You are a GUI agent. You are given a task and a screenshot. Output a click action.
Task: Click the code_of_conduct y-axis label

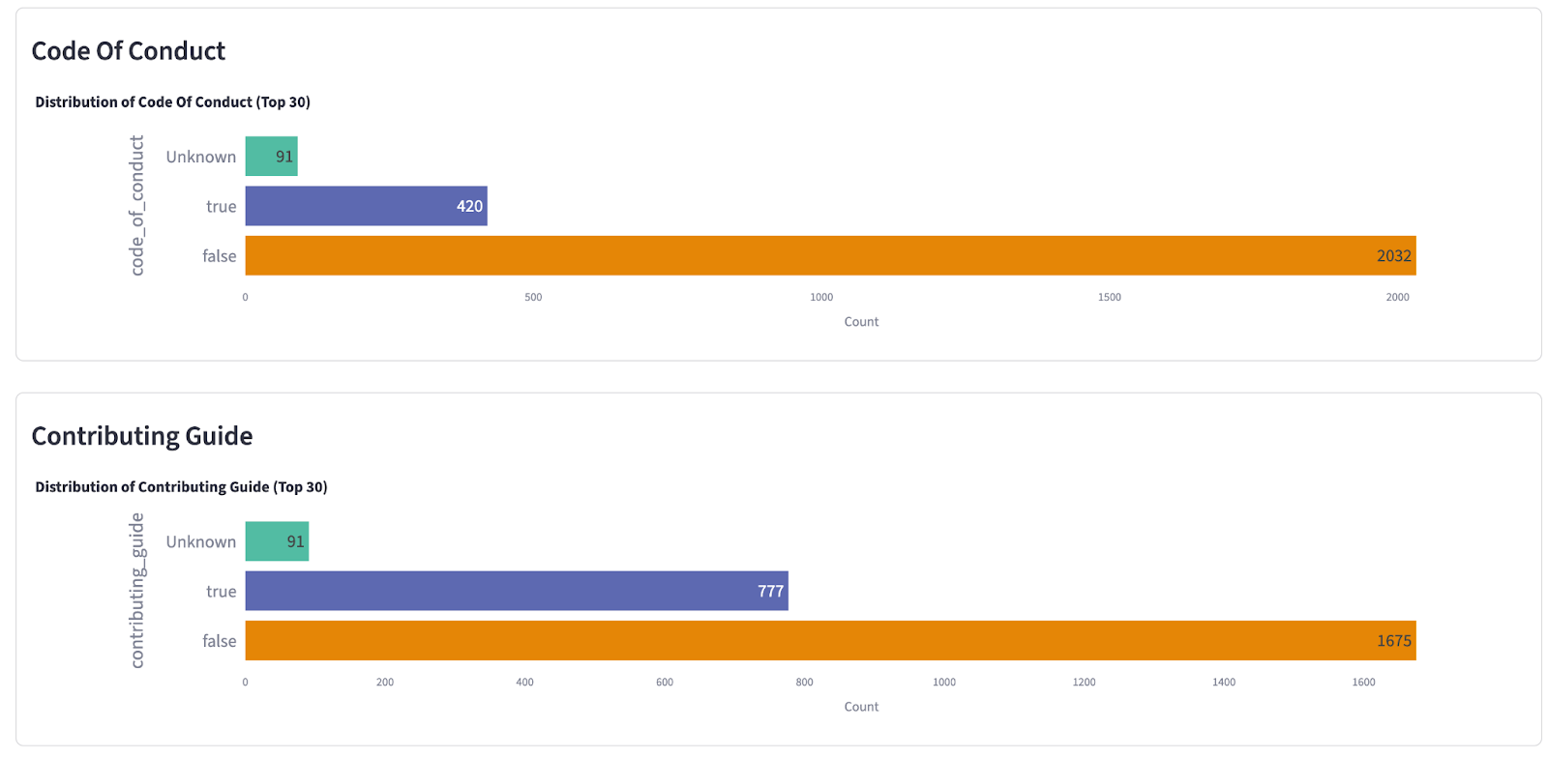[x=137, y=205]
